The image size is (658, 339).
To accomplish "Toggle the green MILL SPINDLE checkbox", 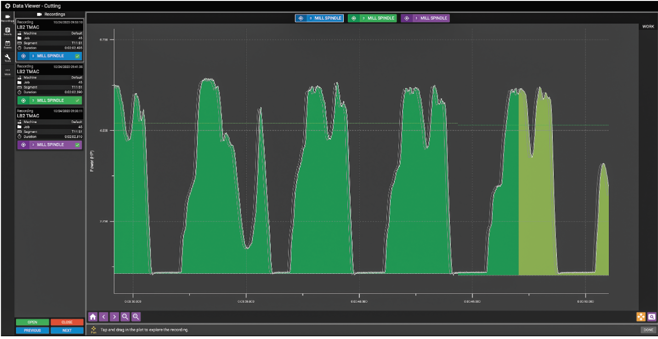I will [77, 101].
